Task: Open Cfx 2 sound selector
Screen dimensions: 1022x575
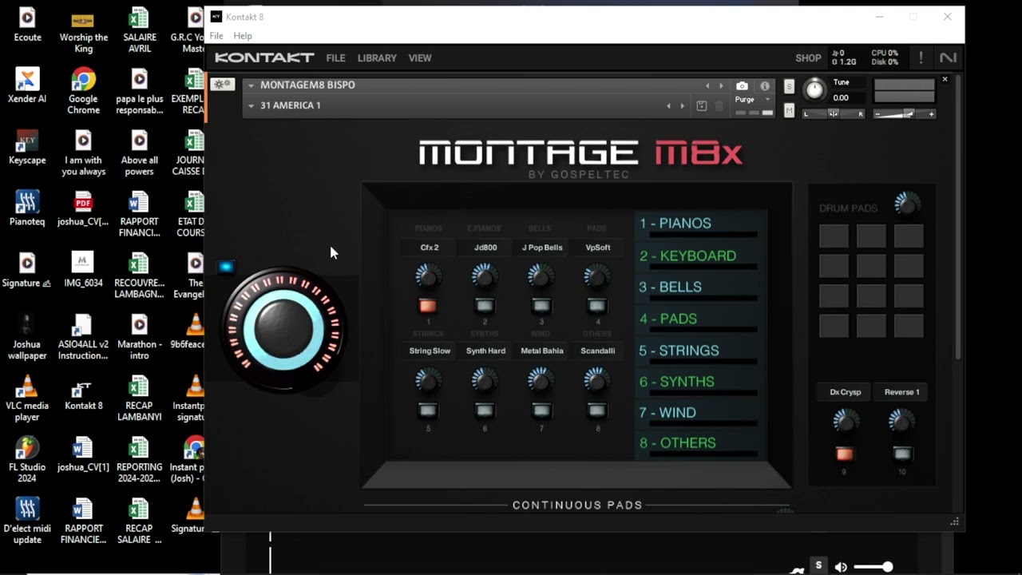Action: point(430,248)
